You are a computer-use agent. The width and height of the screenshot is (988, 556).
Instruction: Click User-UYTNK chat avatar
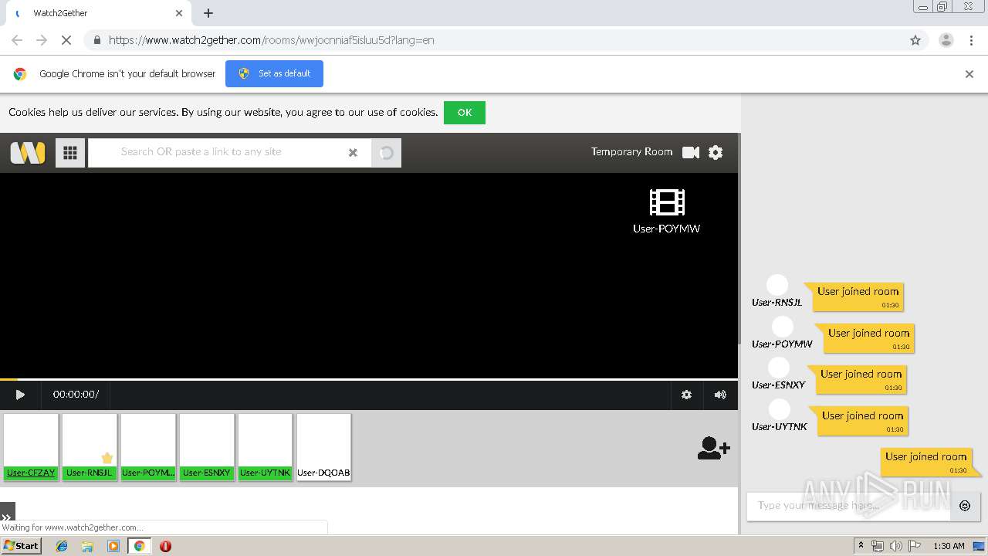point(780,409)
